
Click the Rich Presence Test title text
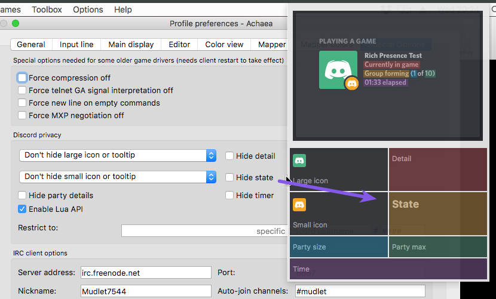click(393, 56)
